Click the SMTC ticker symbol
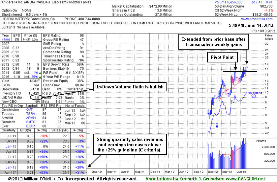The width and height of the screenshot is (277, 182). [x=31, y=122]
